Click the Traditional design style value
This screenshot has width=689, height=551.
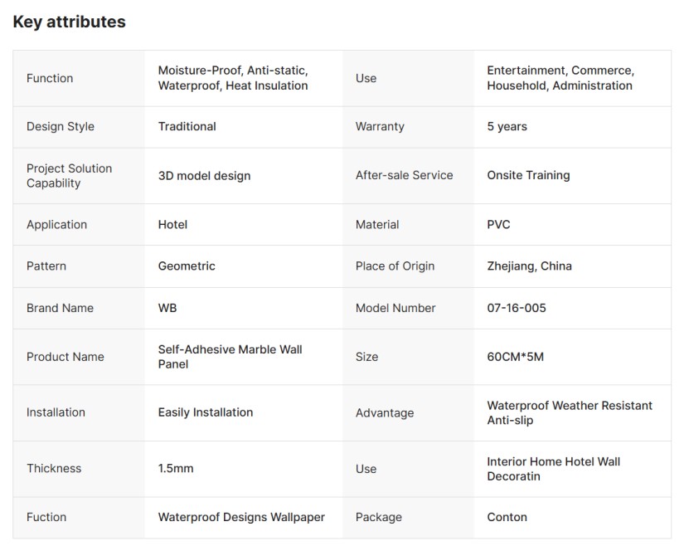tap(187, 126)
